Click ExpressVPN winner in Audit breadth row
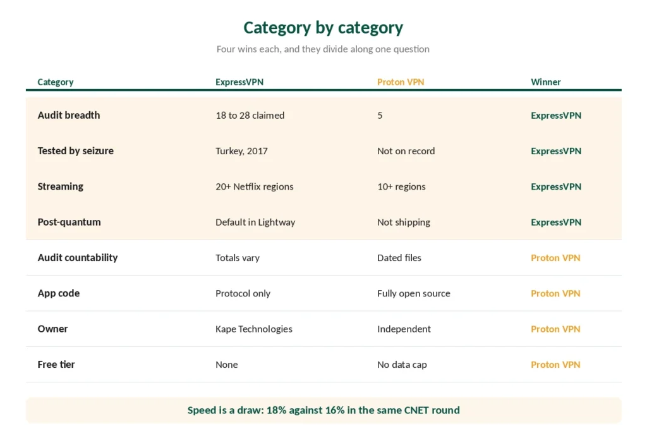The width and height of the screenshot is (647, 438). pos(556,115)
